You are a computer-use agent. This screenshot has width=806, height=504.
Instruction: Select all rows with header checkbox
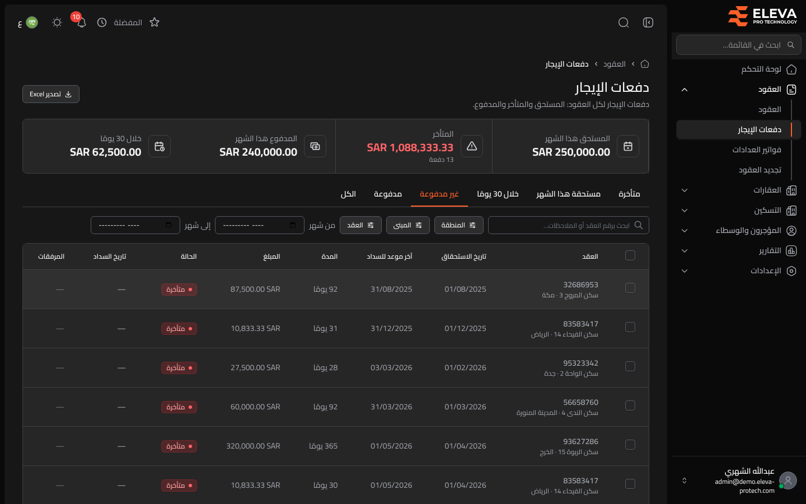click(630, 255)
